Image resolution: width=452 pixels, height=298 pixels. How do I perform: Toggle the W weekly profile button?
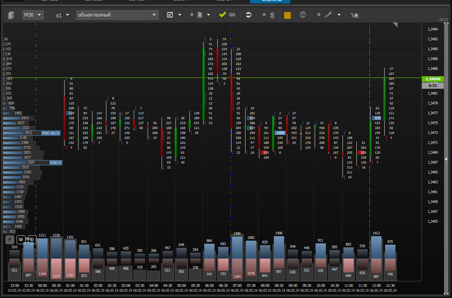(x=21, y=240)
